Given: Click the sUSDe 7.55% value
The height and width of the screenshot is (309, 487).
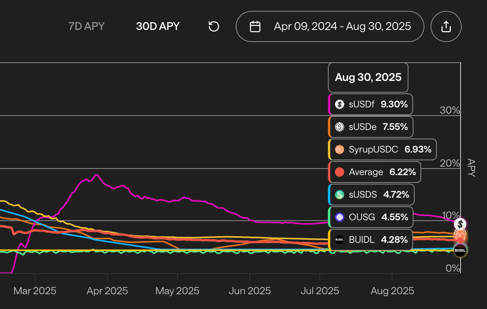Looking at the screenshot, I should (x=395, y=127).
